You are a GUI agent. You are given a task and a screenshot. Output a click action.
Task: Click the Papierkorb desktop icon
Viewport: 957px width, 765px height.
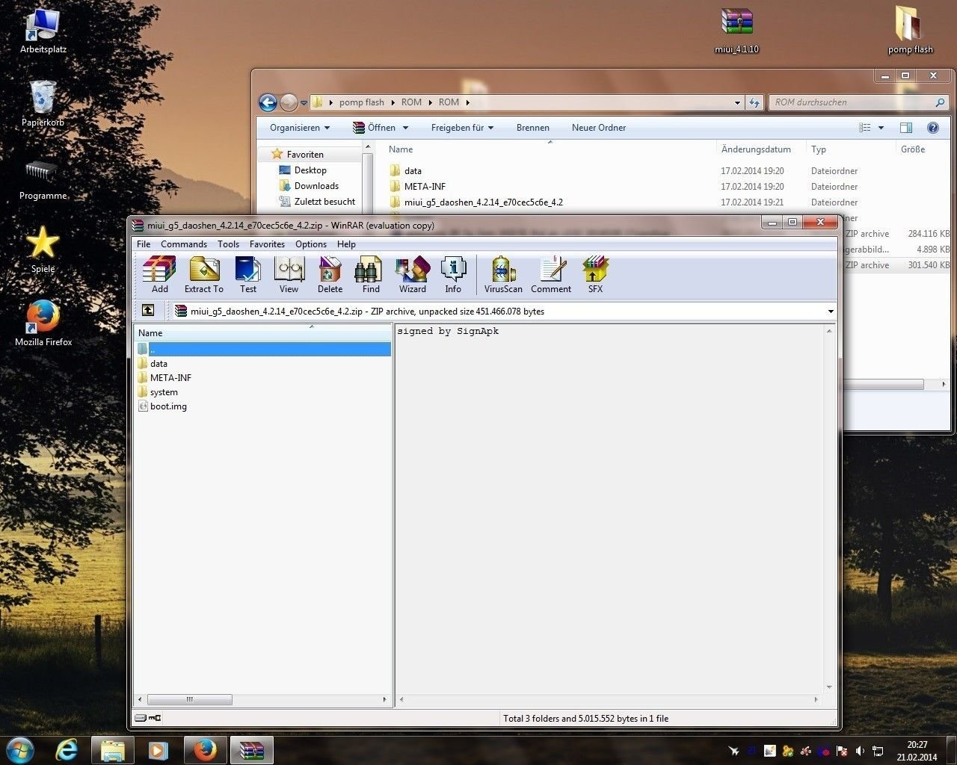click(x=43, y=104)
